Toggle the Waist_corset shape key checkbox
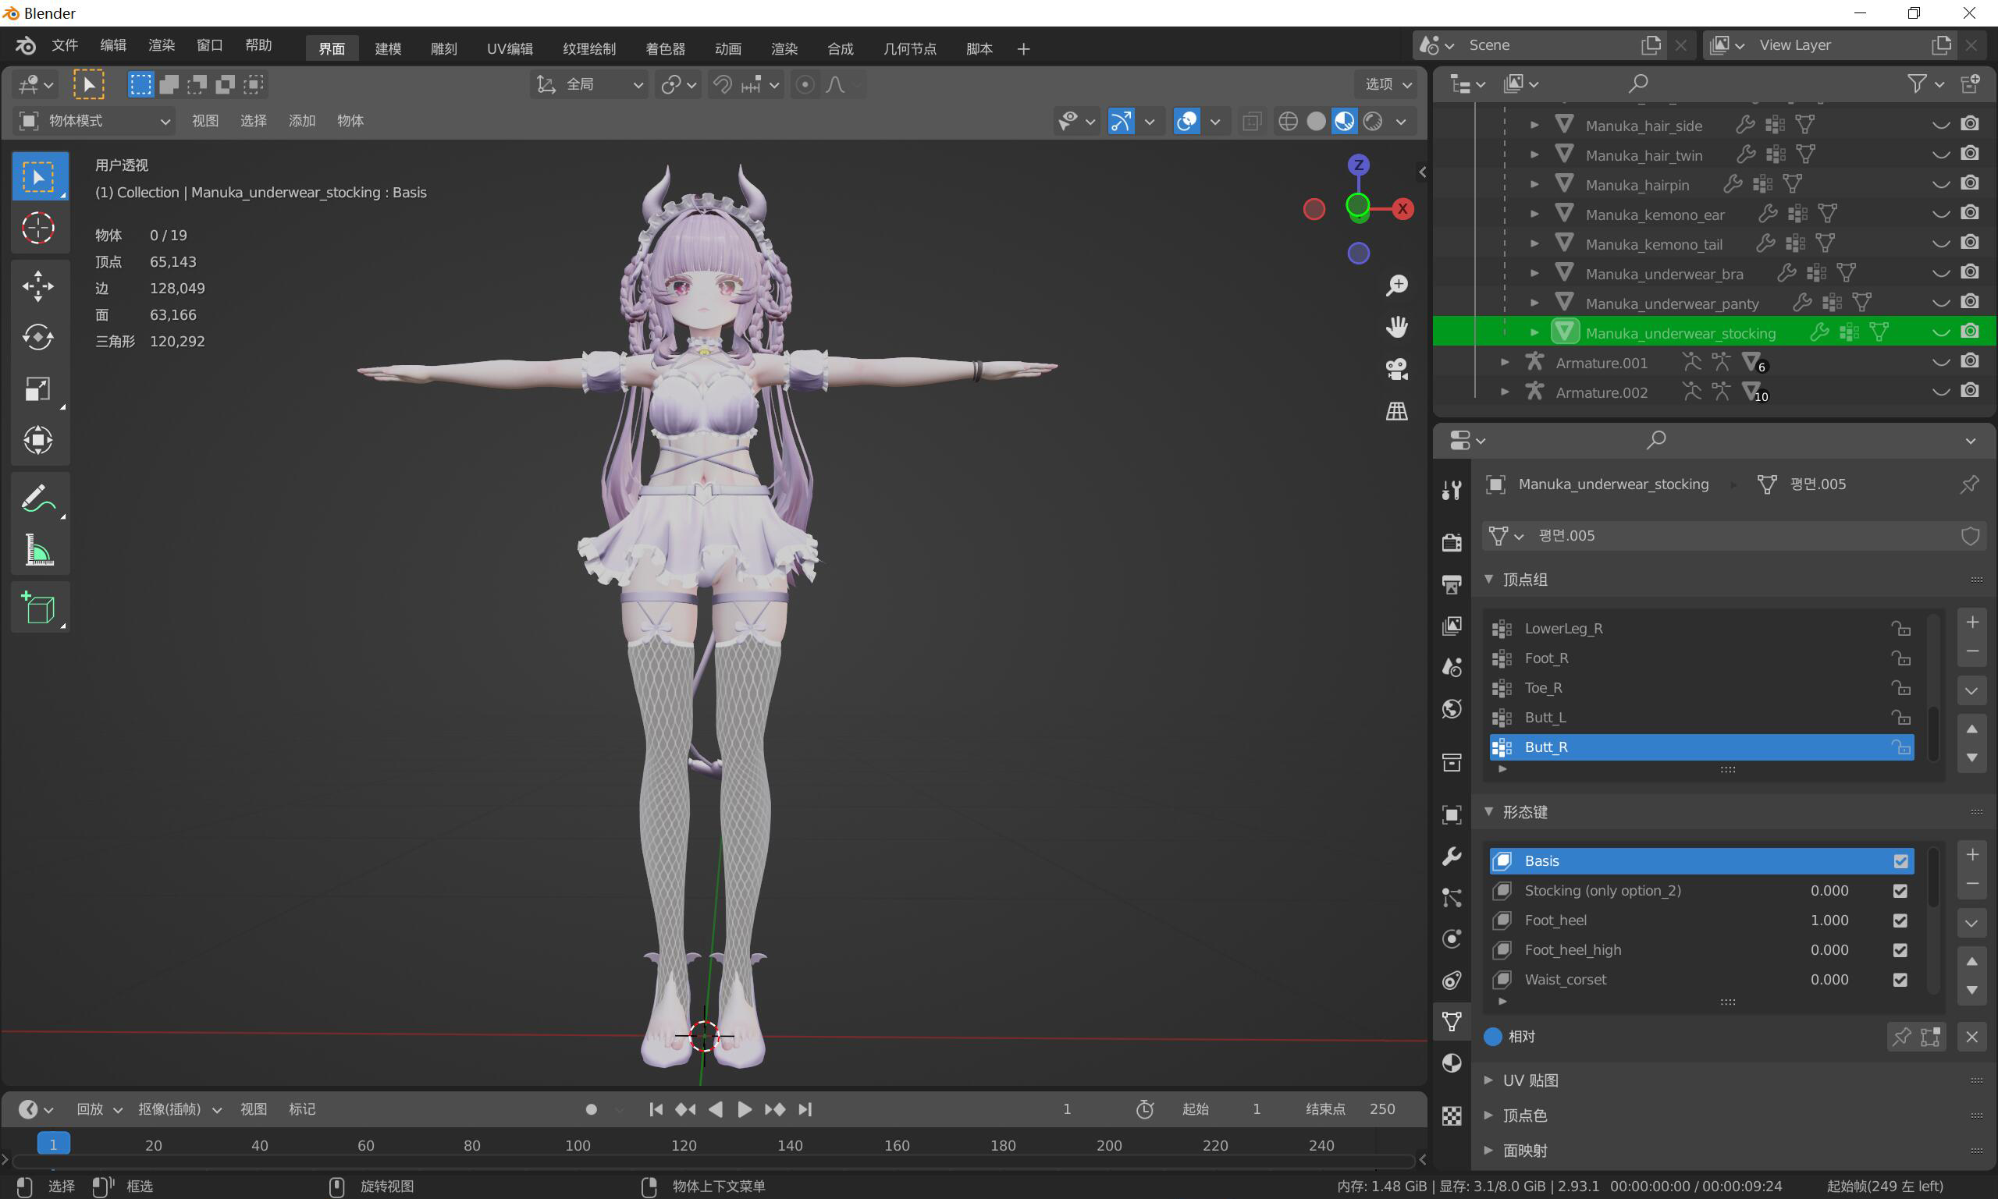Viewport: 1998px width, 1199px height. click(1900, 979)
